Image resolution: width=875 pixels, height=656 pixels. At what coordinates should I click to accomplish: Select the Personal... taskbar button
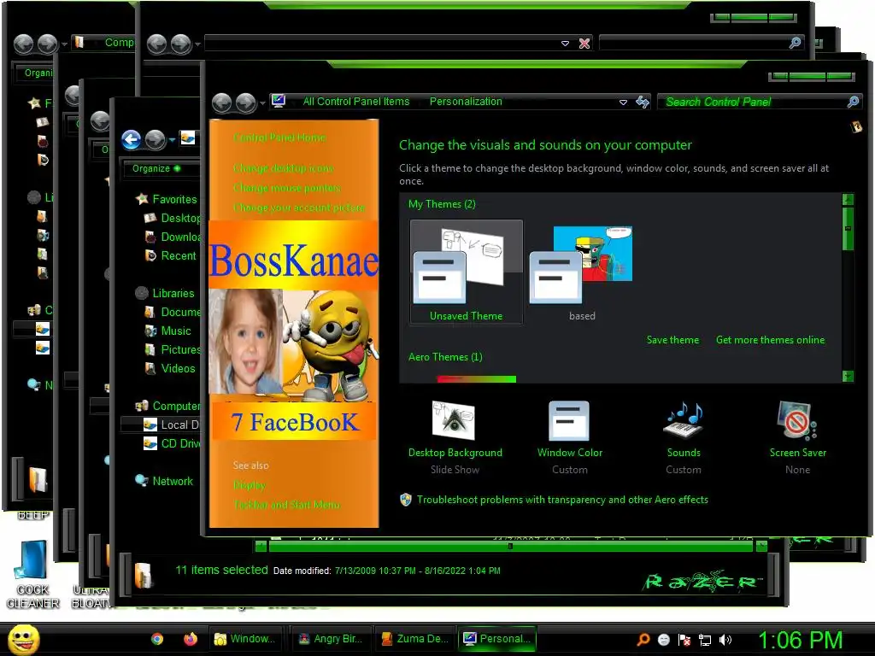497,639
